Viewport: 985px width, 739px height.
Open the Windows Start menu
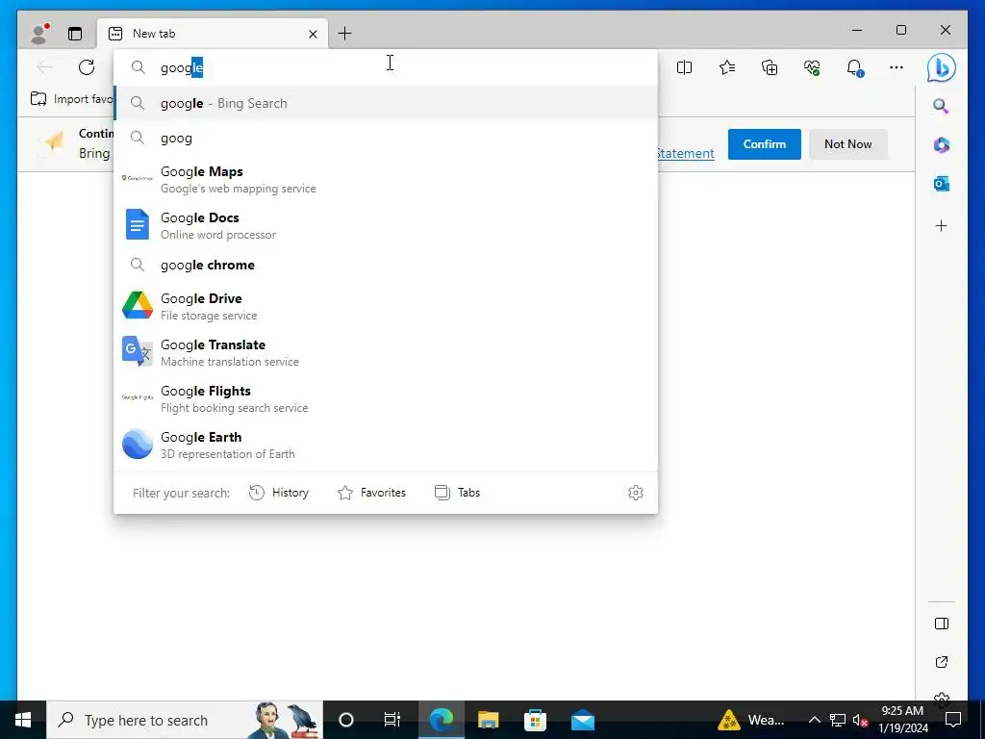point(23,720)
